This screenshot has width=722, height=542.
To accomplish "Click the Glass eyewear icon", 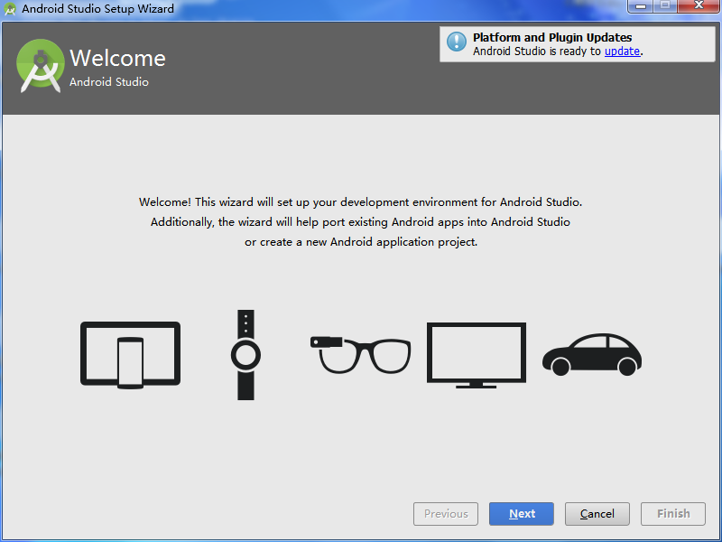I will click(360, 355).
